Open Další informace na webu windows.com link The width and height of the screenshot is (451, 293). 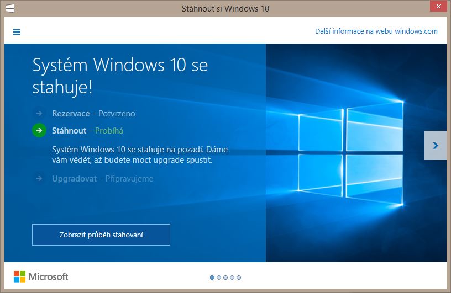pyautogui.click(x=376, y=31)
